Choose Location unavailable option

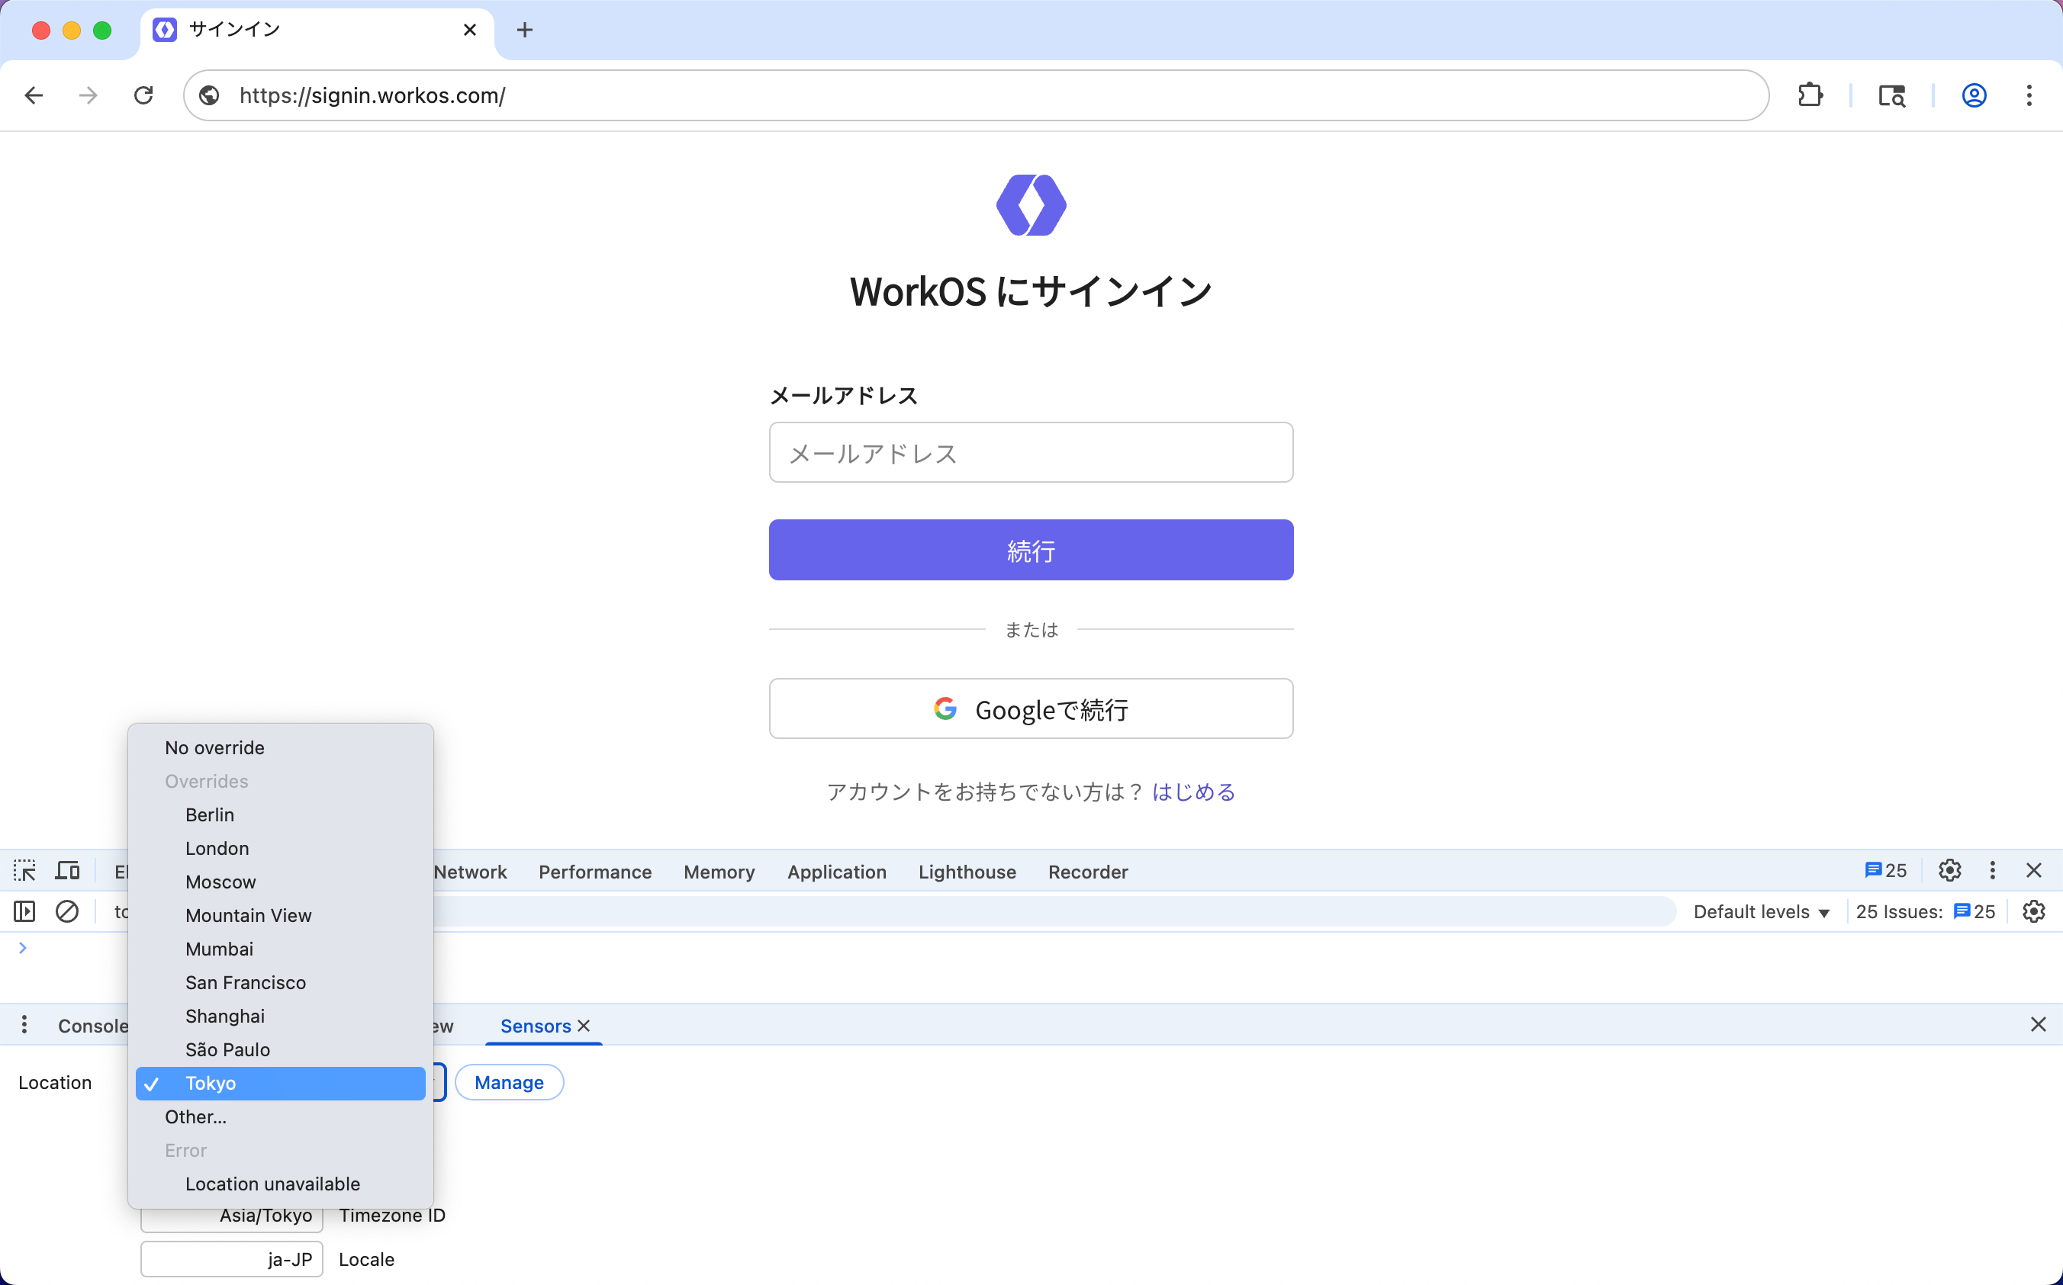point(272,1183)
